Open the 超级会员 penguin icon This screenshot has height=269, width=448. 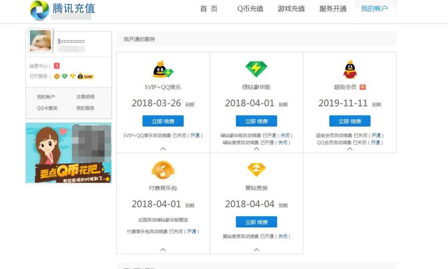click(x=350, y=69)
